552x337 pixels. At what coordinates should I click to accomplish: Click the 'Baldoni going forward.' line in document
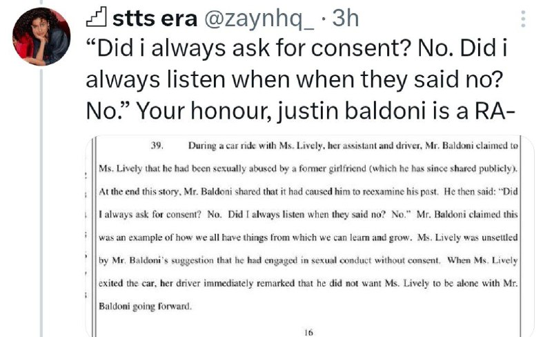point(146,306)
